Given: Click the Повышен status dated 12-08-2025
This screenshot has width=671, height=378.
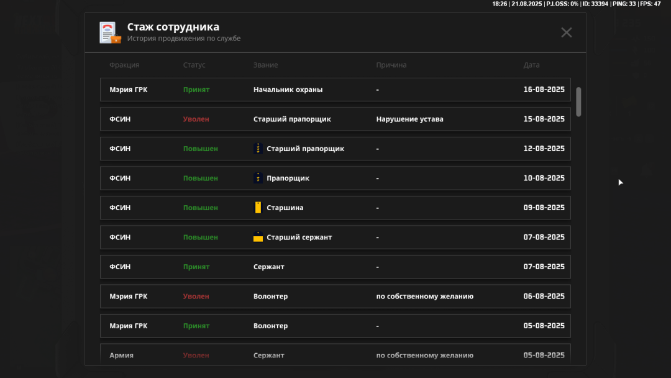Looking at the screenshot, I should (200, 149).
